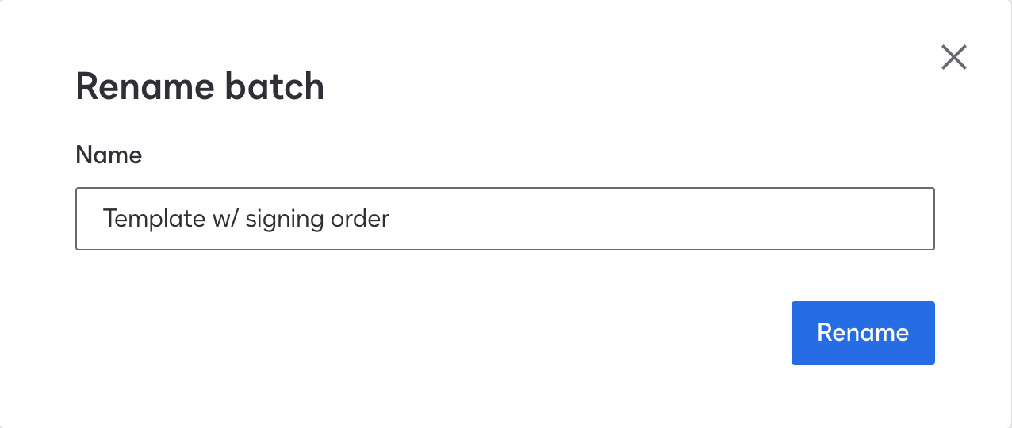Place cursor before "Template" in the name field
Viewport: 1012px width, 428px height.
pos(103,219)
